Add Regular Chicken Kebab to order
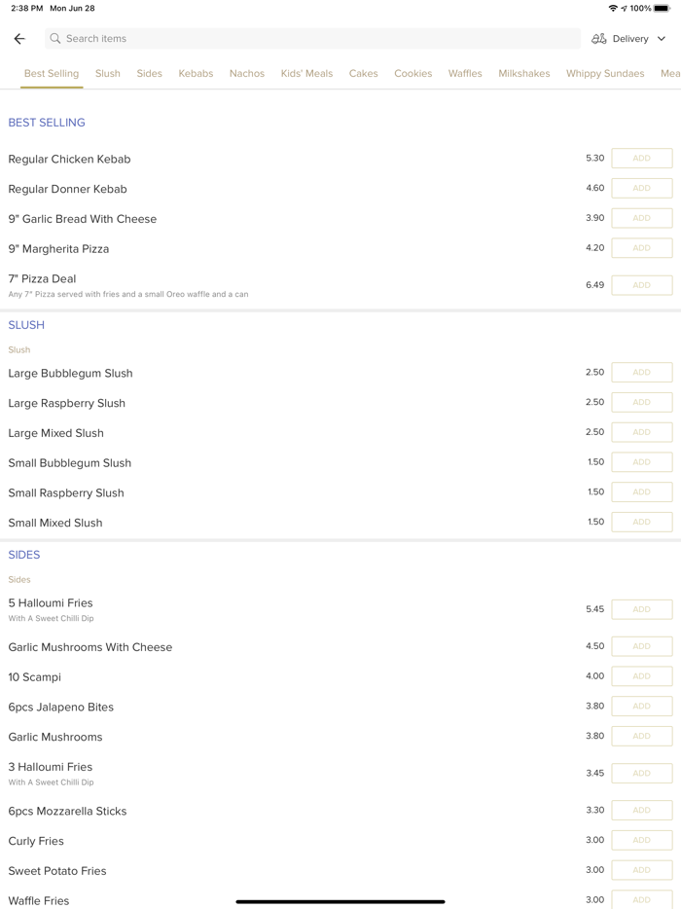The width and height of the screenshot is (681, 909). point(641,159)
